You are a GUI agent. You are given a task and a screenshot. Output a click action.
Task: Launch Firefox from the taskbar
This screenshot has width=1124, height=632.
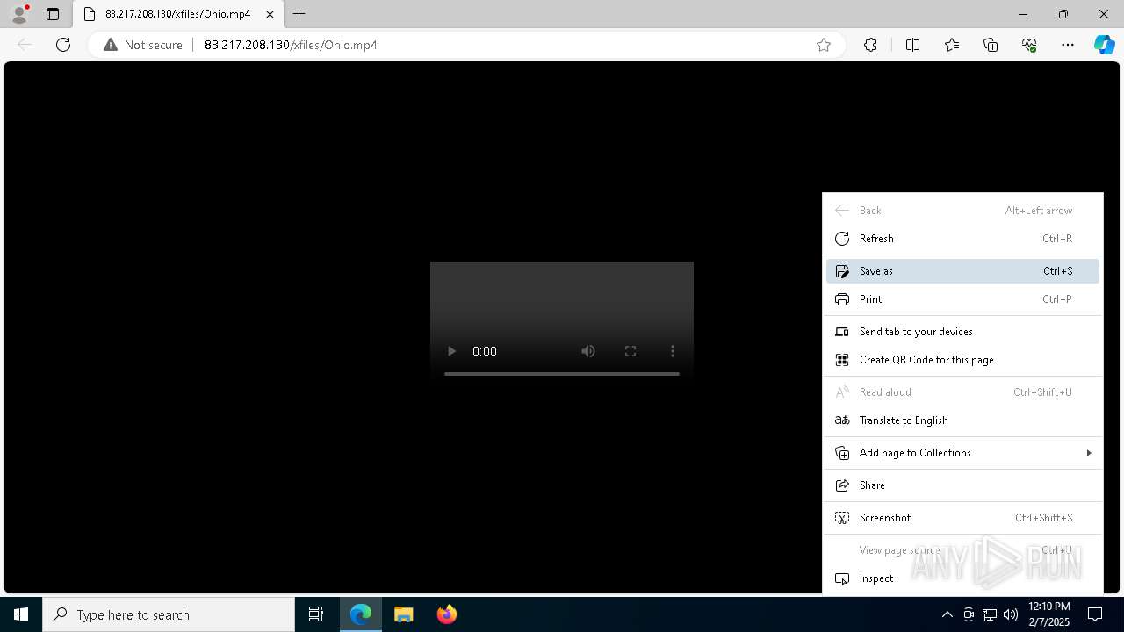pyautogui.click(x=446, y=614)
